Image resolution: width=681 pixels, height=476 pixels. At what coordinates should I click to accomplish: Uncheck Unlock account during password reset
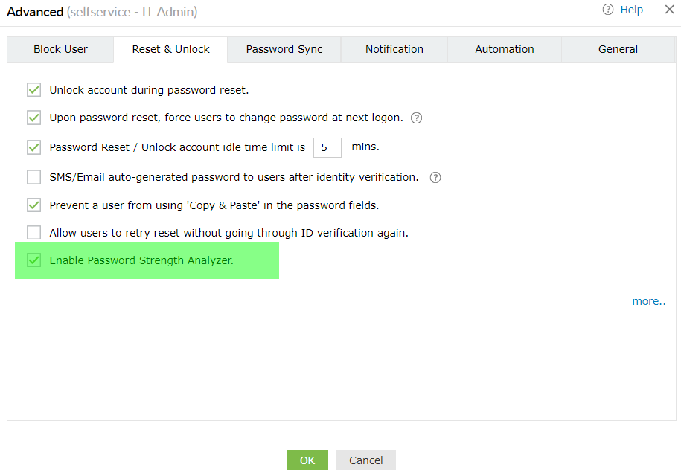(x=34, y=90)
